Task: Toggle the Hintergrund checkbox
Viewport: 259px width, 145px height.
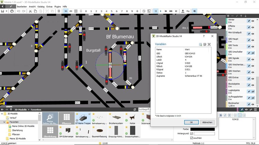Action: pyautogui.click(x=191, y=133)
